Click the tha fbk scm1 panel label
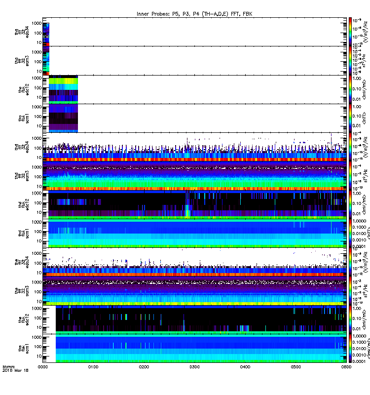Screen dimensions: 370x395 24,118
